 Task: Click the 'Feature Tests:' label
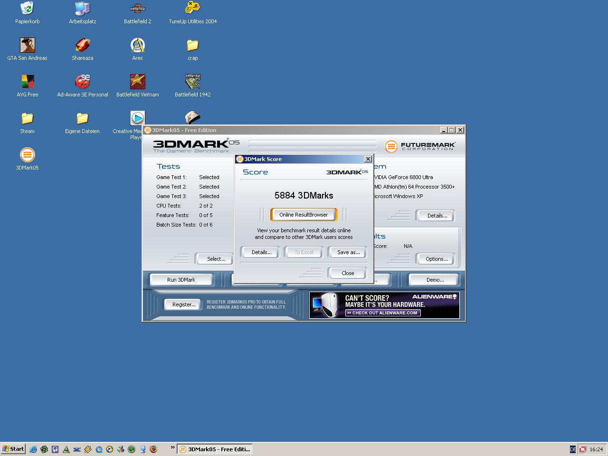(173, 215)
